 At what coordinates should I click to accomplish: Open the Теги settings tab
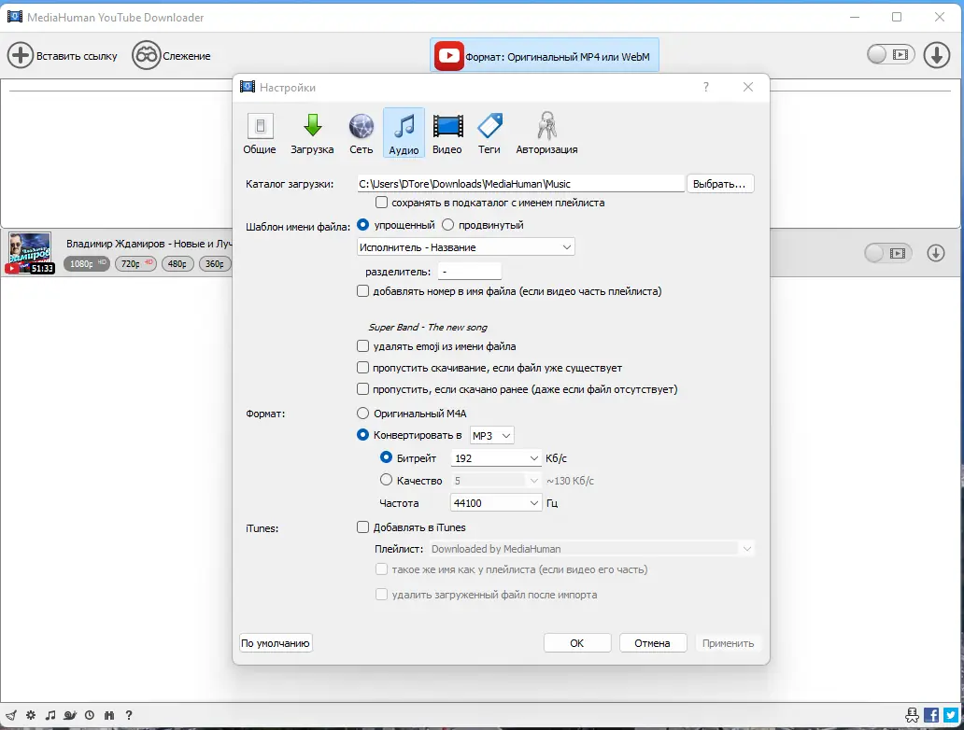[x=489, y=133]
